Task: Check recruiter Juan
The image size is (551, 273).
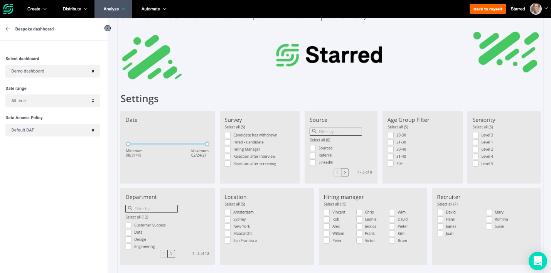Action: 440,234
